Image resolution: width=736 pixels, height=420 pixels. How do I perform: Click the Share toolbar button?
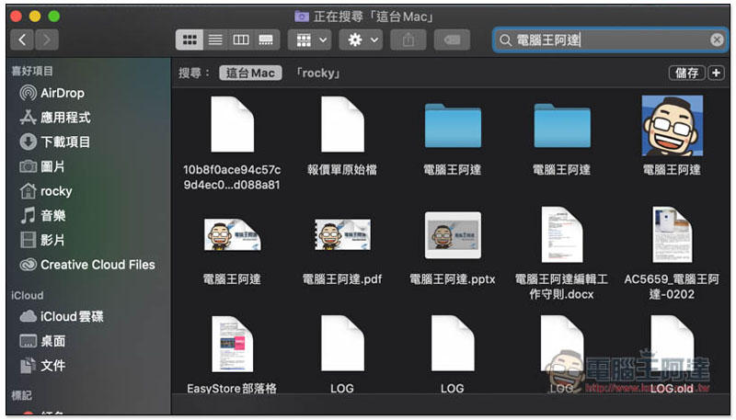tap(408, 40)
